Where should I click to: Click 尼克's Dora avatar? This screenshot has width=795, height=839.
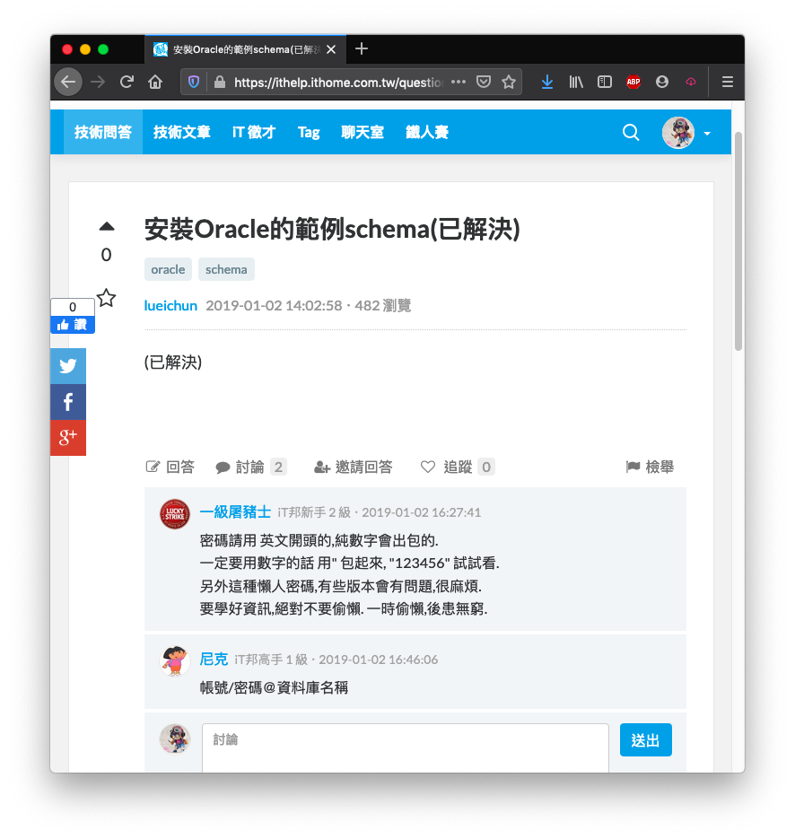(175, 660)
